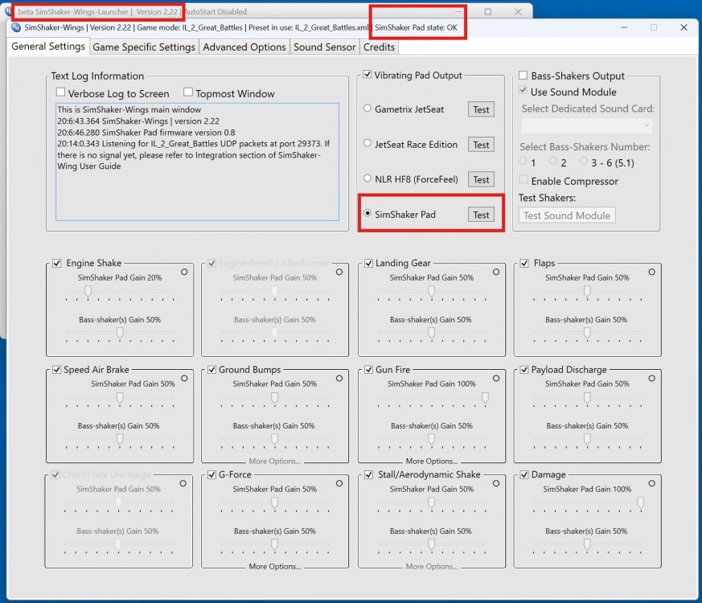
Task: Click the Ground Bumps indicator circle
Action: [339, 378]
